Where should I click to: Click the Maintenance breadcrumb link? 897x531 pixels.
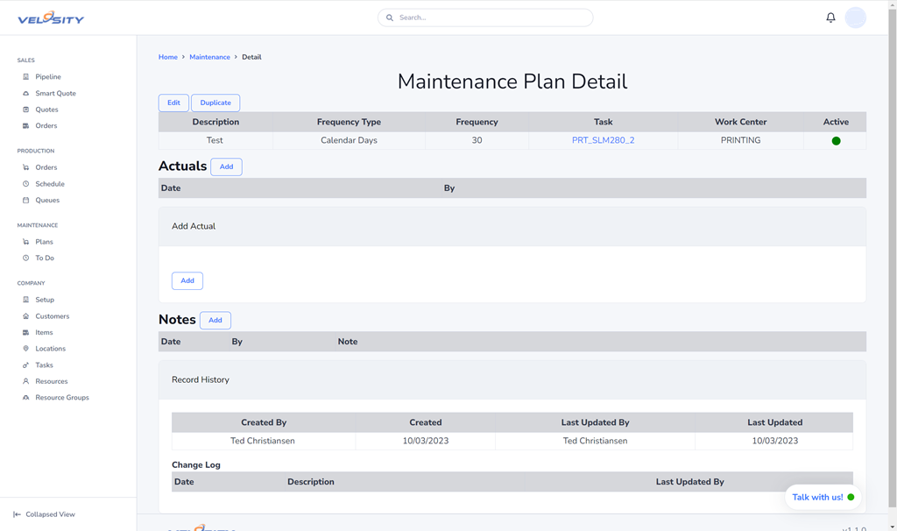click(x=209, y=57)
